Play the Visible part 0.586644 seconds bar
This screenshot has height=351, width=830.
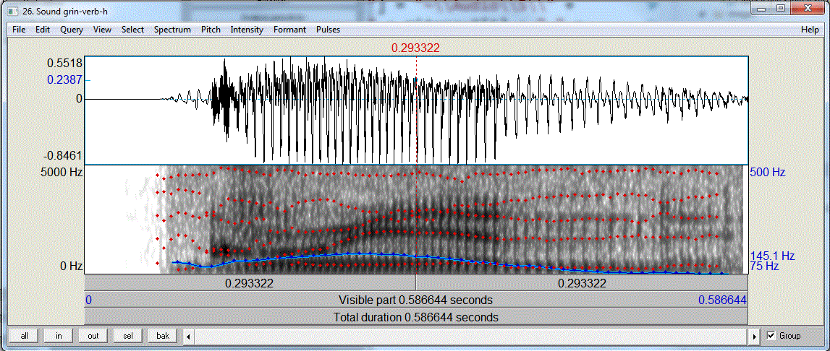pos(415,300)
